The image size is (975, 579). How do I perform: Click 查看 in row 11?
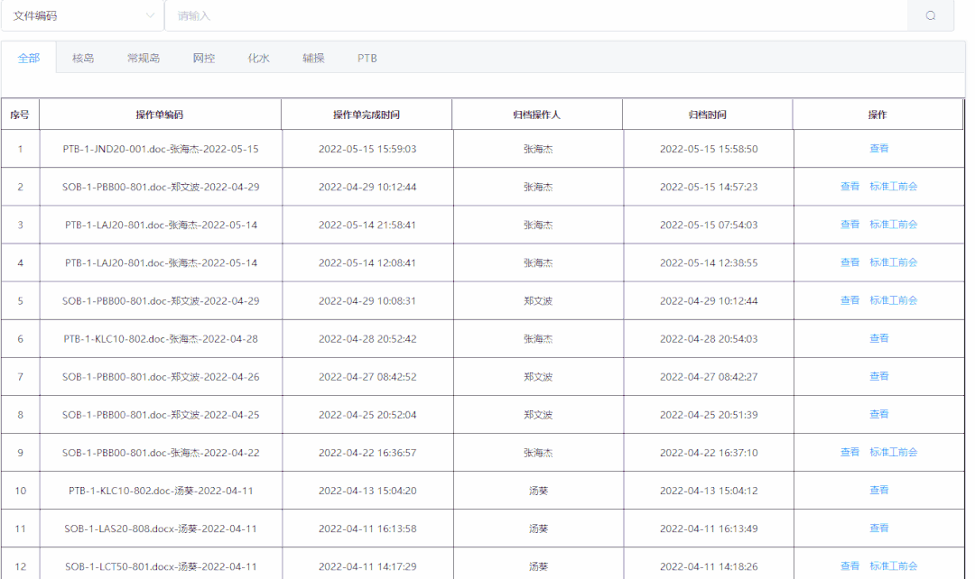(878, 528)
